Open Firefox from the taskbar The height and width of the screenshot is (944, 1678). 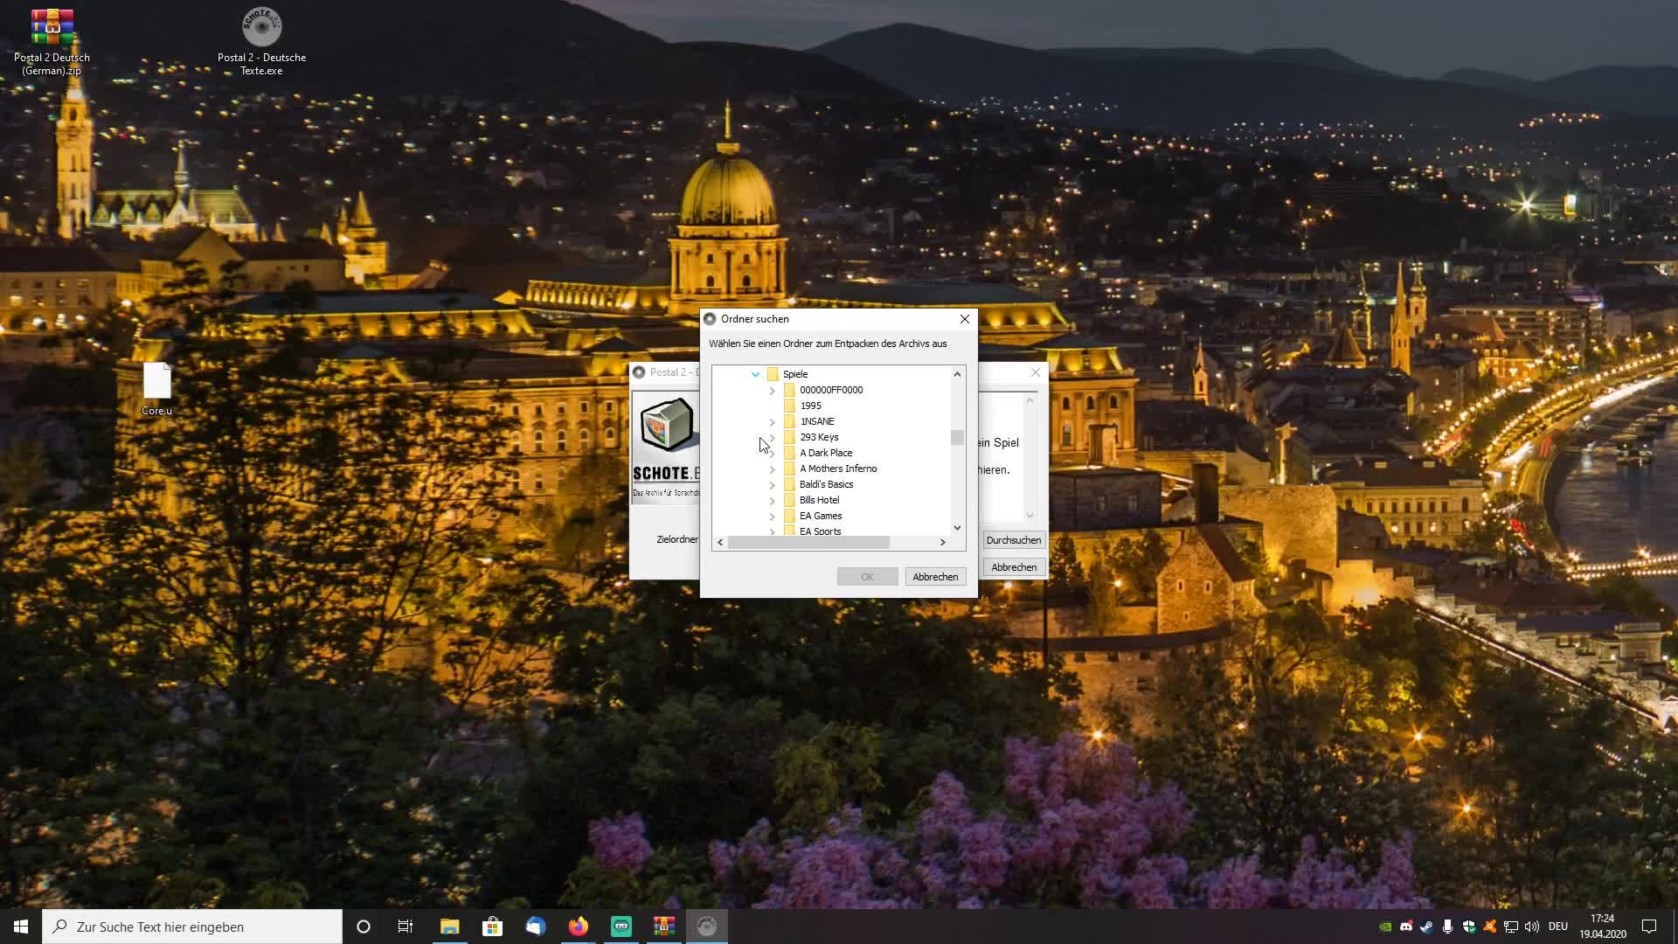click(x=579, y=927)
